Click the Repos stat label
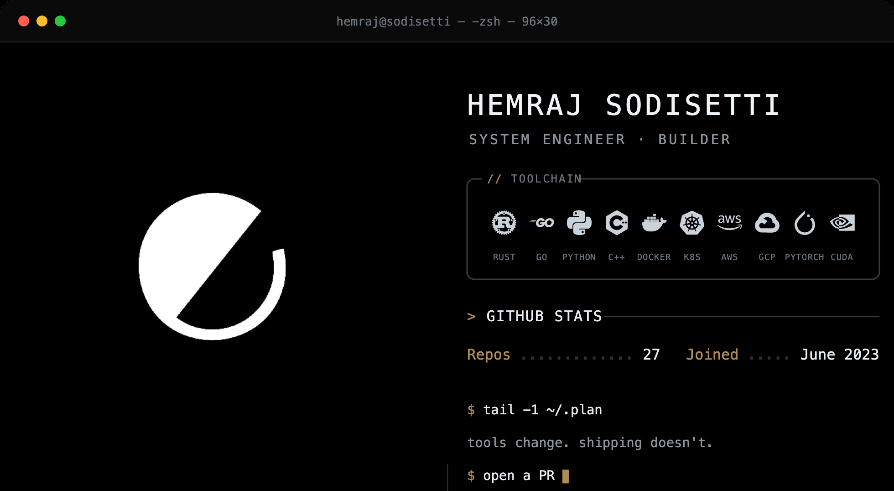Screen dimensions: 894x491 (489, 355)
